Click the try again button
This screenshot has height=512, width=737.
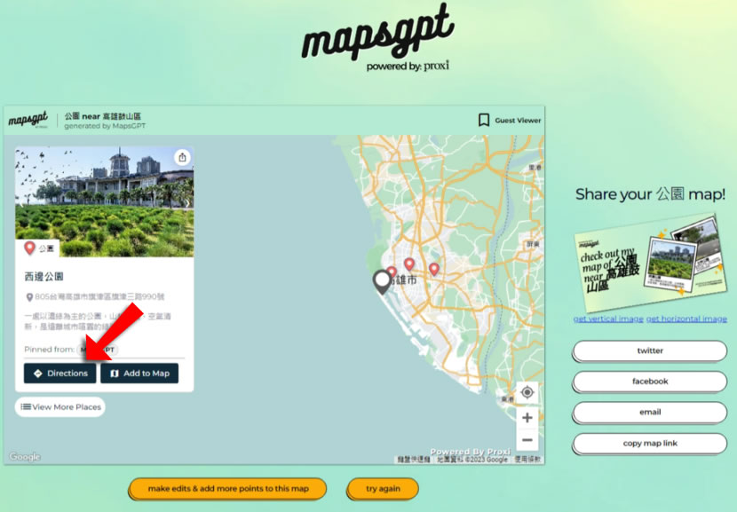coord(383,489)
